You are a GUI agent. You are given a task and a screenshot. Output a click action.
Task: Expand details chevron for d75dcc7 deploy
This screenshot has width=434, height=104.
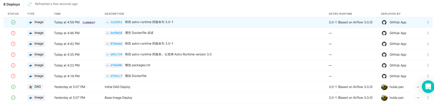click(428, 76)
